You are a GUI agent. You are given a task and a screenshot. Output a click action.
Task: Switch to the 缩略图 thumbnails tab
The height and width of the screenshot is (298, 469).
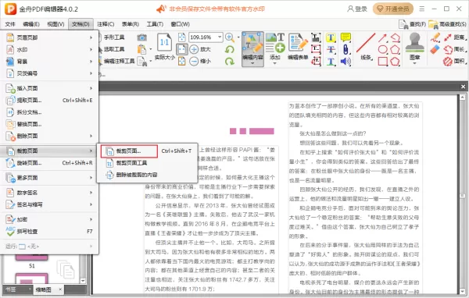point(43,289)
